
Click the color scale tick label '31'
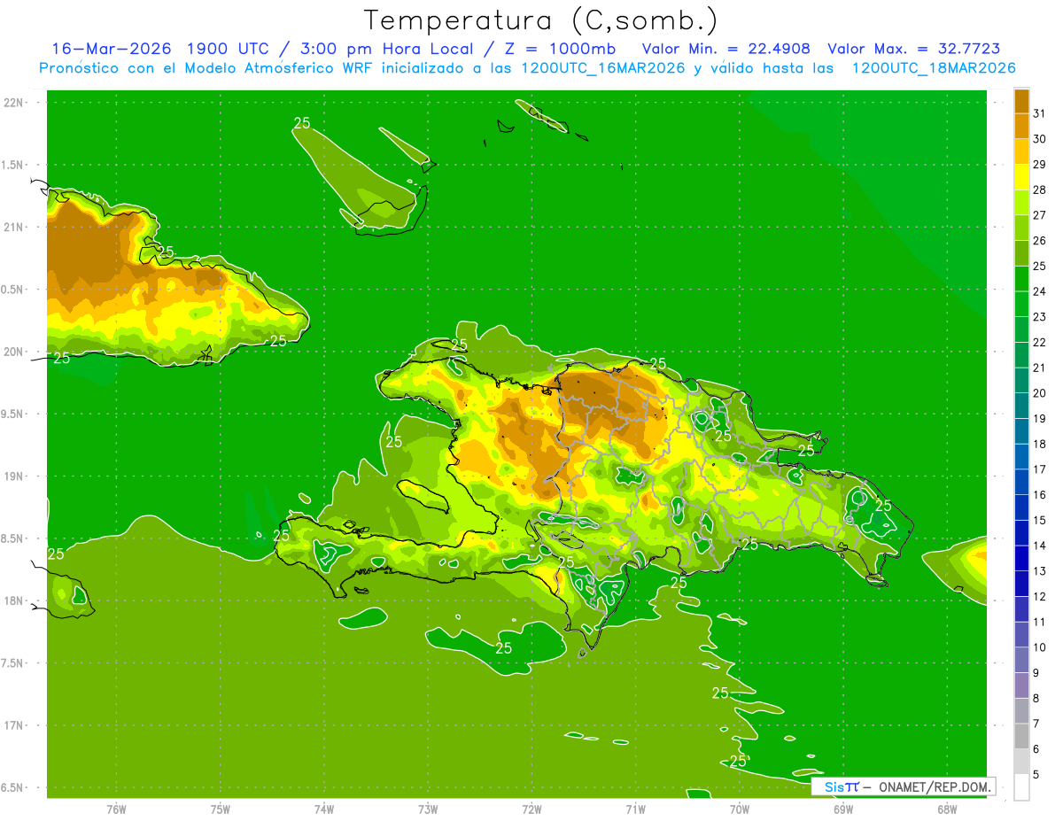coord(1039,113)
